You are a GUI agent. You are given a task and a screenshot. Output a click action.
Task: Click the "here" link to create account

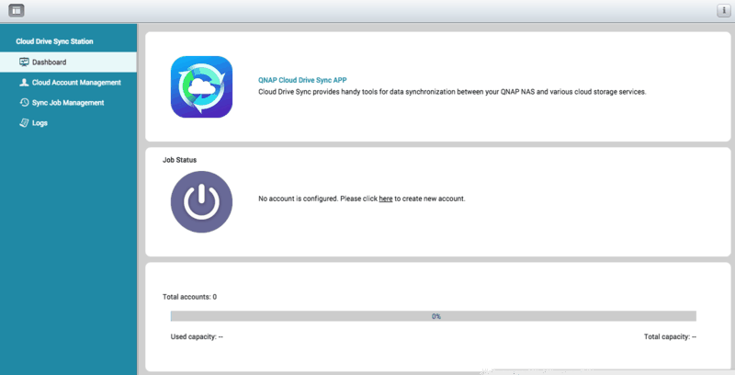click(386, 199)
